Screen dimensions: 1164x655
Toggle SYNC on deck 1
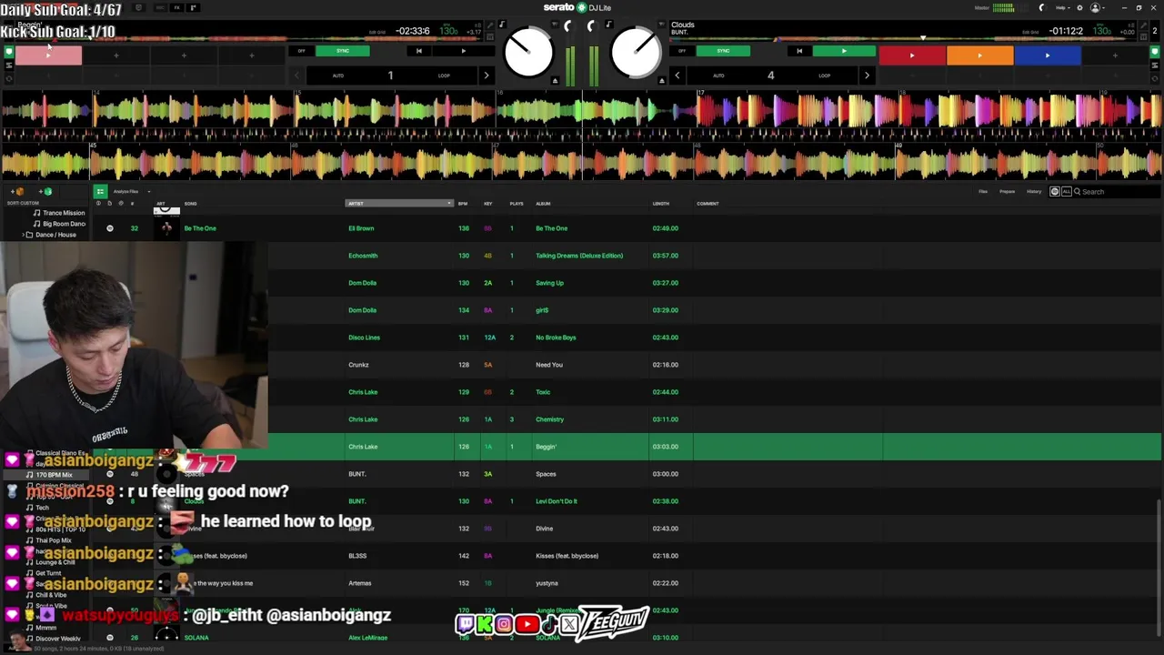[x=342, y=51]
